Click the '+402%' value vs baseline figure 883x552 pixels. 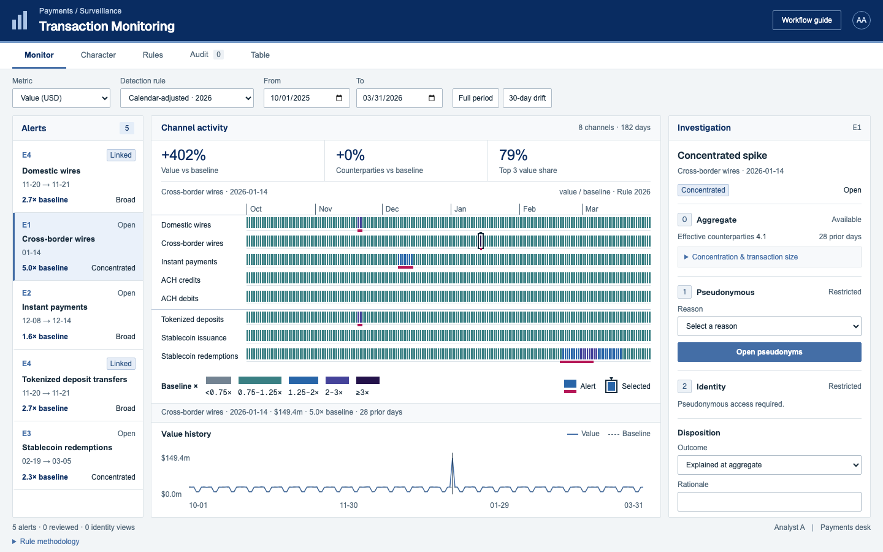(183, 155)
